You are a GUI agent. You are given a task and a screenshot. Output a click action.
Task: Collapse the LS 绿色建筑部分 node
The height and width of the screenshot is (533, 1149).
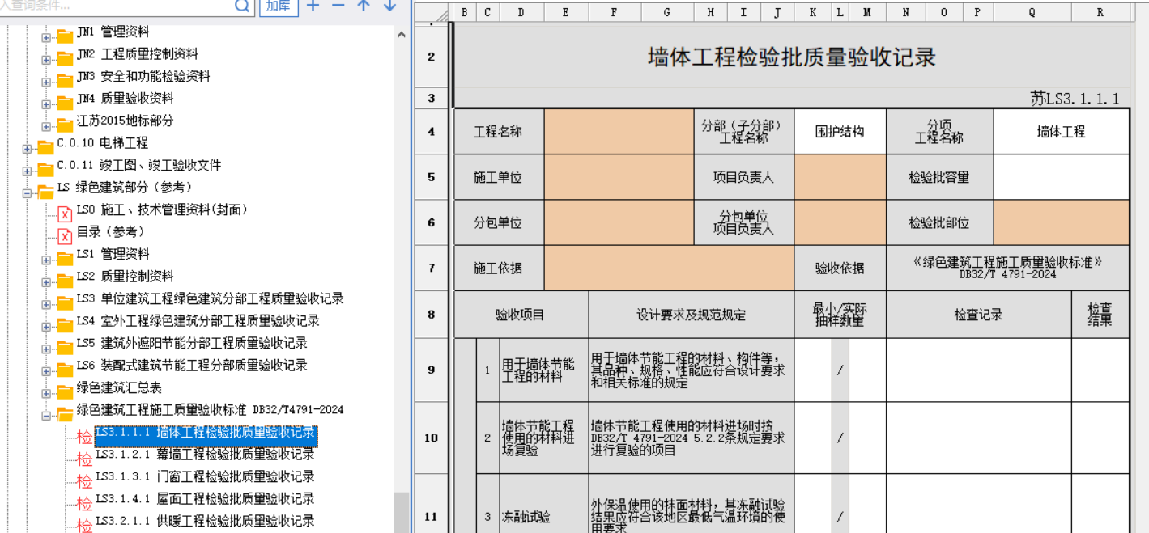[x=27, y=193]
